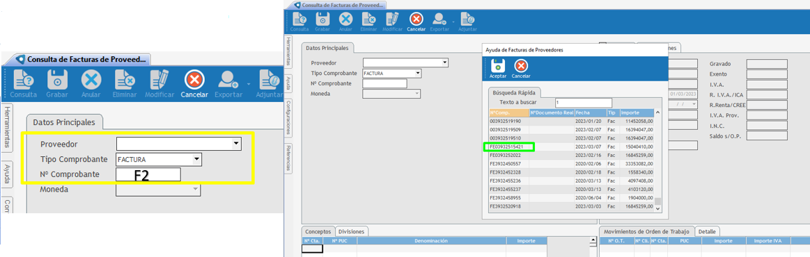Select invoice row FE3932520918
The image size is (810, 257).
(571, 206)
